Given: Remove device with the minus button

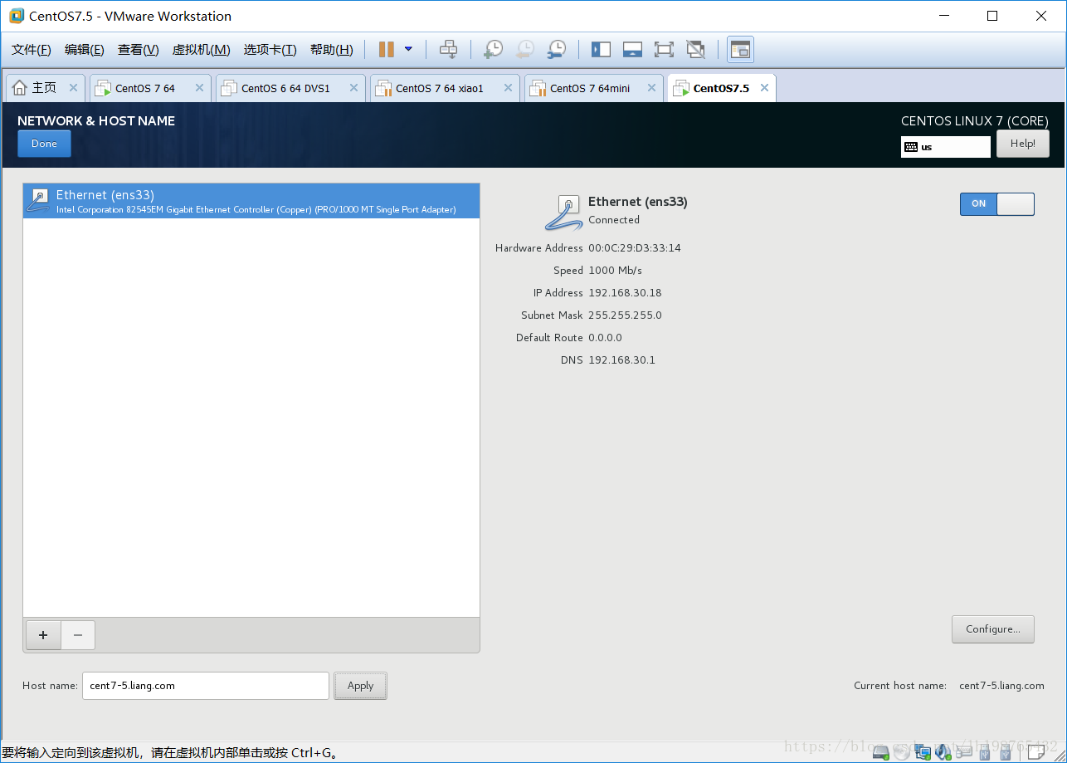Looking at the screenshot, I should (78, 635).
